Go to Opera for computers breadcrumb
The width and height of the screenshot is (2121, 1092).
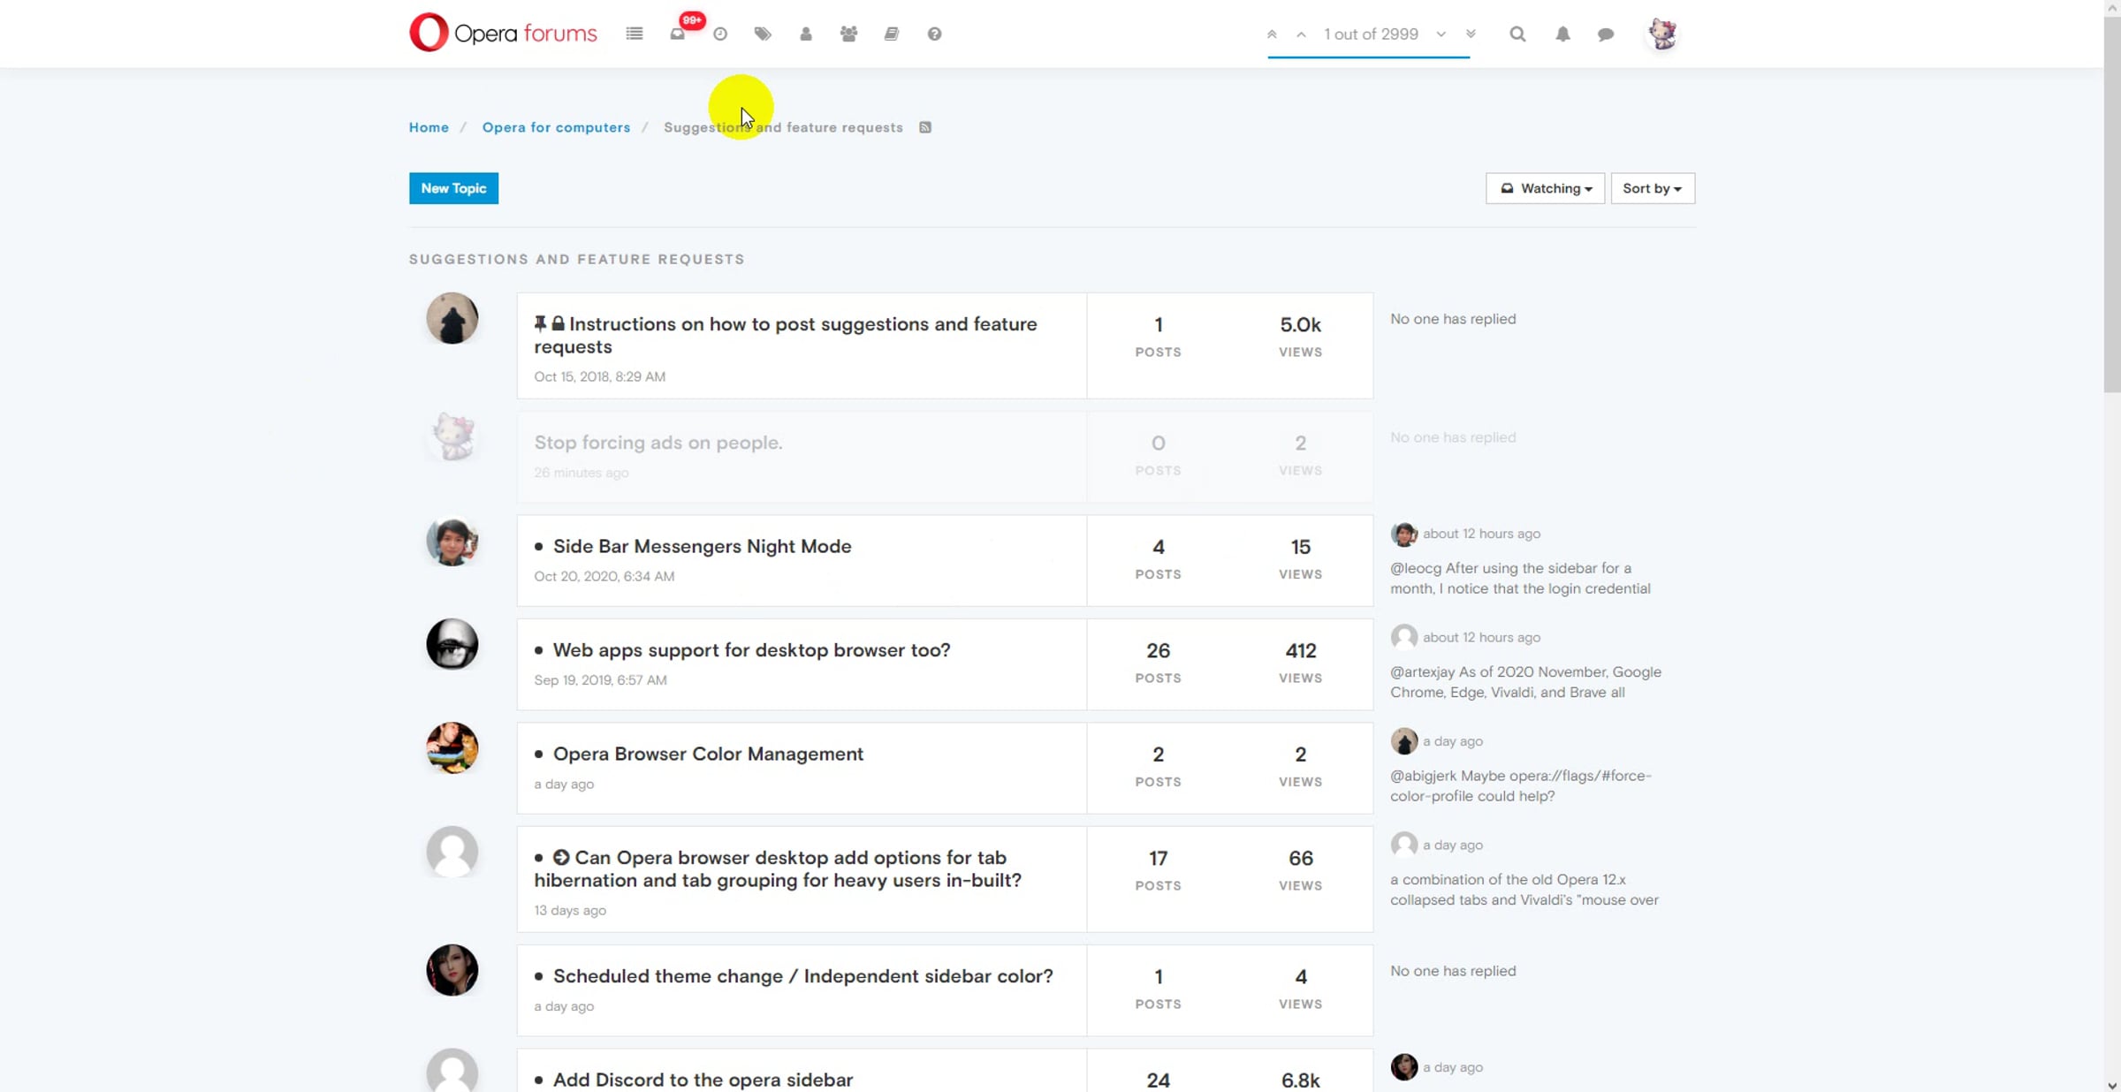click(x=556, y=127)
